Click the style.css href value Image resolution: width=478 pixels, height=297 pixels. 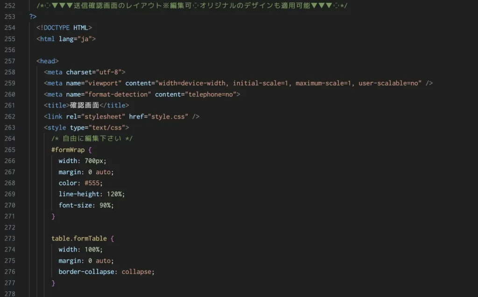[x=166, y=116]
